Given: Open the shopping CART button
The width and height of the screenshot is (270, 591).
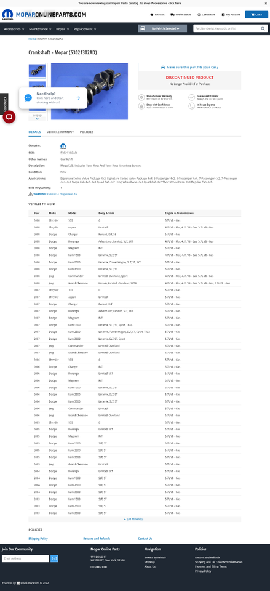Looking at the screenshot, I should (x=256, y=15).
